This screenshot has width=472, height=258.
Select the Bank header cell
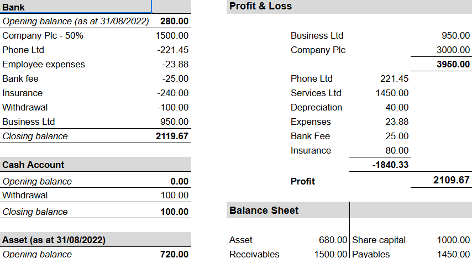coord(76,7)
